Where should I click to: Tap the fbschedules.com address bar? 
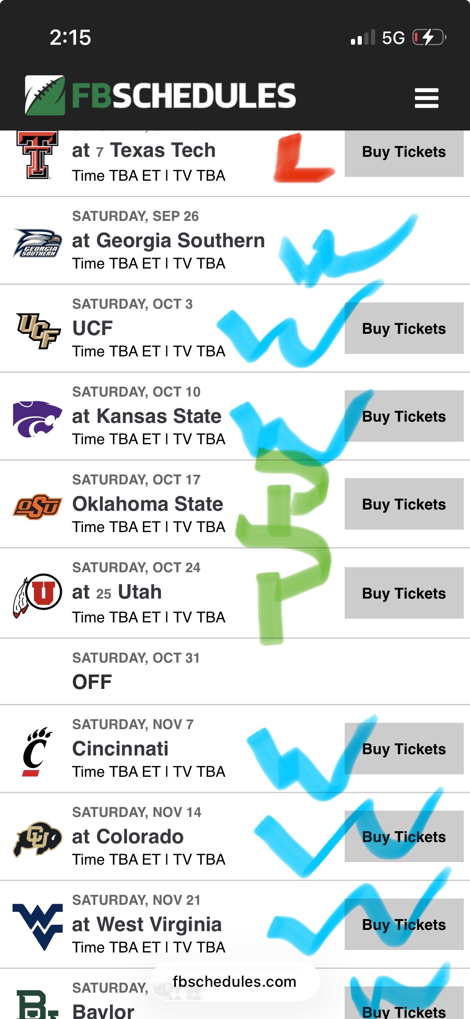234,981
